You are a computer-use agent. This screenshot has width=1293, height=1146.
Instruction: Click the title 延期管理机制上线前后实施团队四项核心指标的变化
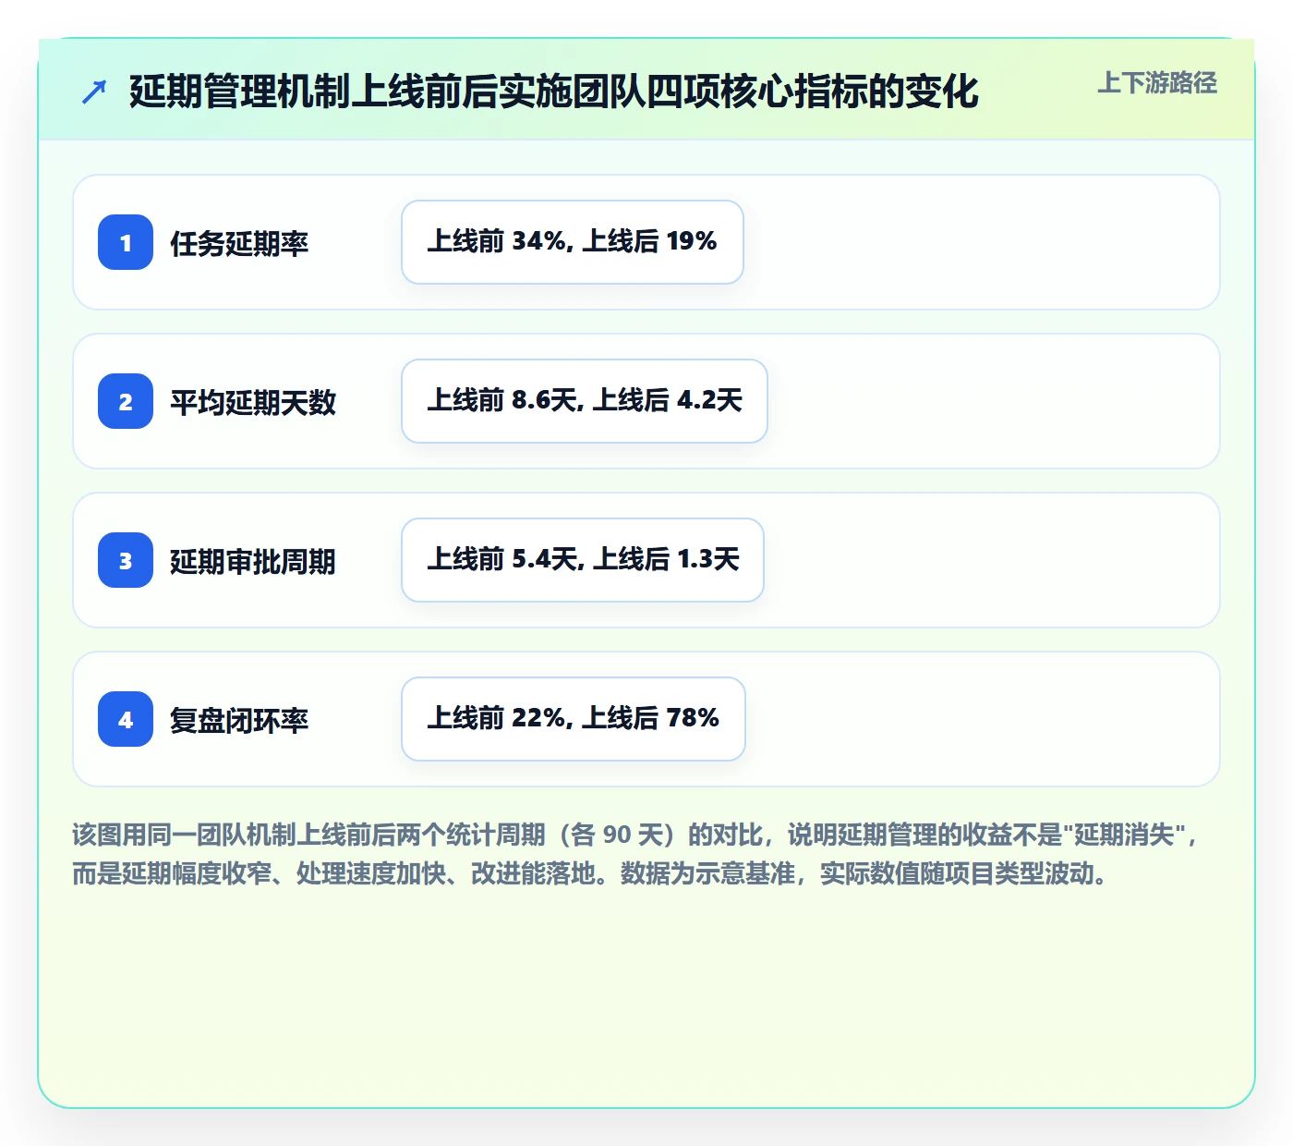[x=553, y=91]
